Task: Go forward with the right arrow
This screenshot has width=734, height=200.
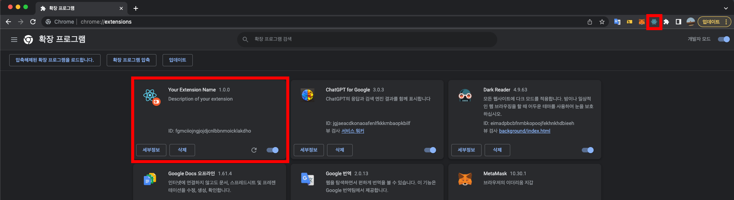Action: point(21,22)
